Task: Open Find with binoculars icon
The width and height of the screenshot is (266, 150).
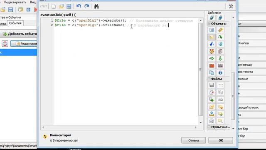Action: click(x=96, y=7)
